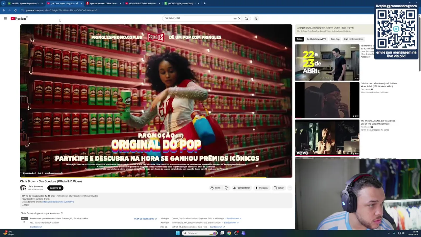Click The Weeknd, JENNIE, Lily-Rose Depp title
Screen dimensions: 421x237
tap(378, 122)
